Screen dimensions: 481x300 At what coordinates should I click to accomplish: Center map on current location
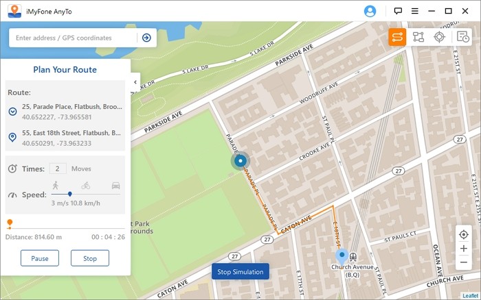[x=464, y=235]
